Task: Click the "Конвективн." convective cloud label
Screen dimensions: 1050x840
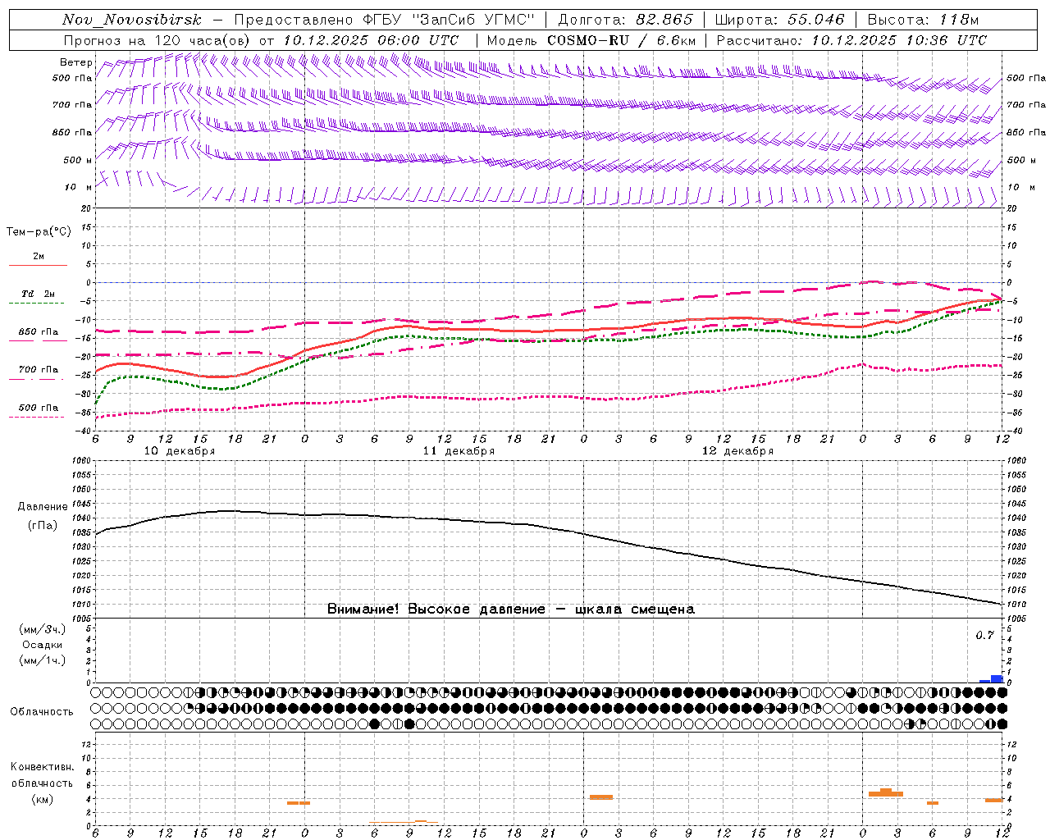Action: coord(42,767)
